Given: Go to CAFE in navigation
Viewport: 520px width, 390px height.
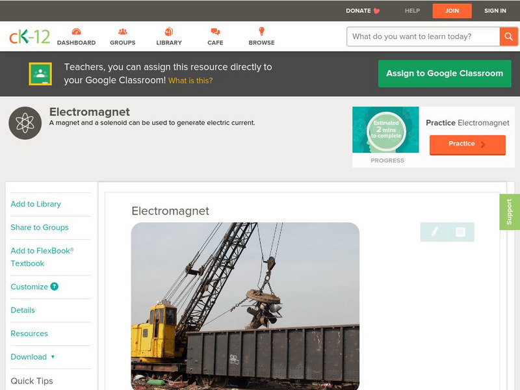Looking at the screenshot, I should pyautogui.click(x=215, y=43).
